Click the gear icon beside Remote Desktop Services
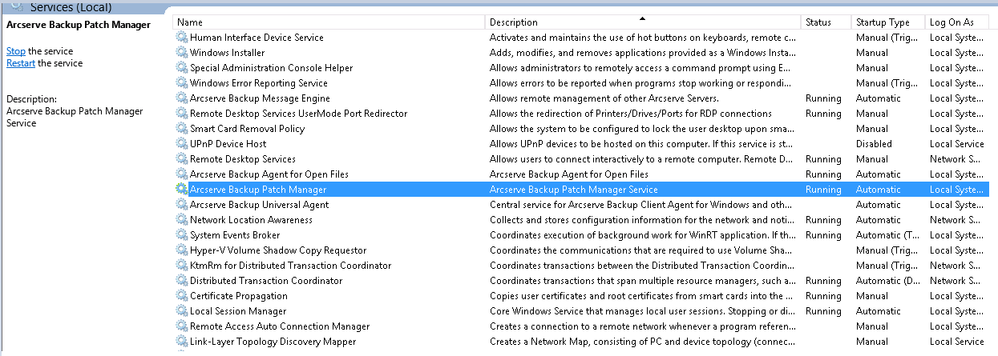This screenshot has width=998, height=356. pos(182,159)
